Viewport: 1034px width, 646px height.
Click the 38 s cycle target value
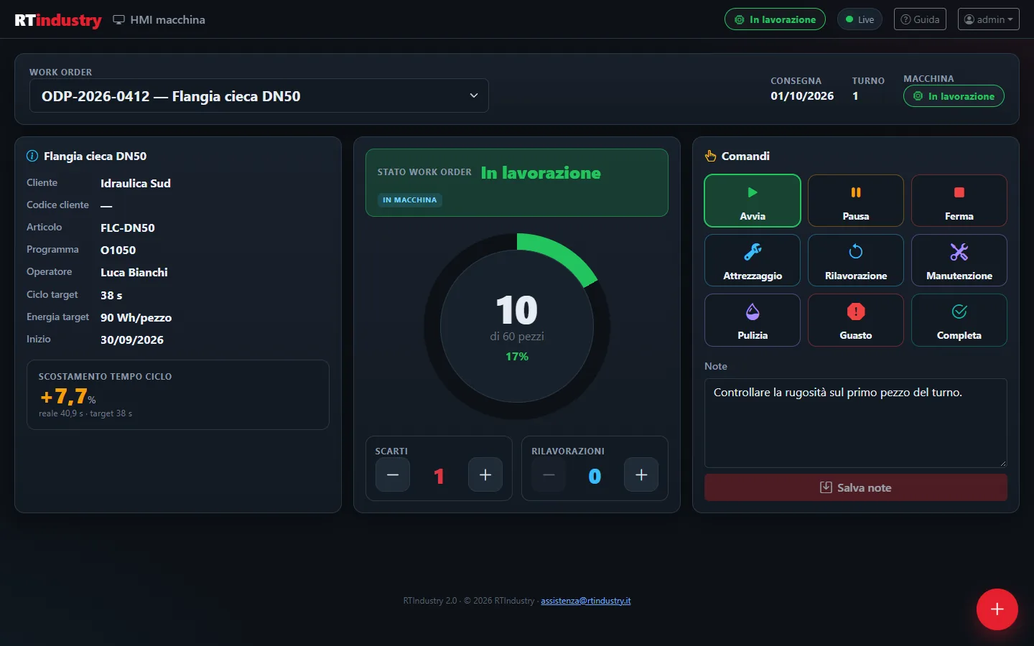point(111,295)
